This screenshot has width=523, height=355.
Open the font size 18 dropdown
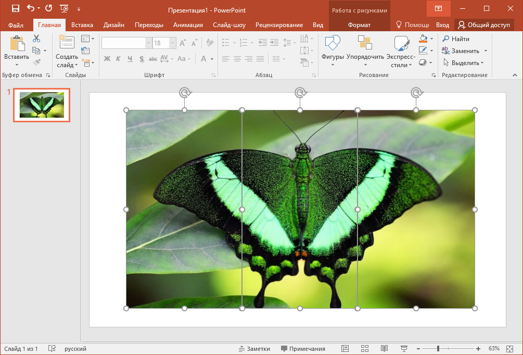(x=172, y=43)
